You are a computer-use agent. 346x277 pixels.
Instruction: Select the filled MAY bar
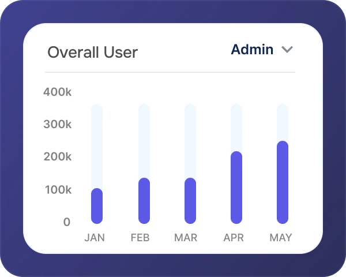pos(283,182)
